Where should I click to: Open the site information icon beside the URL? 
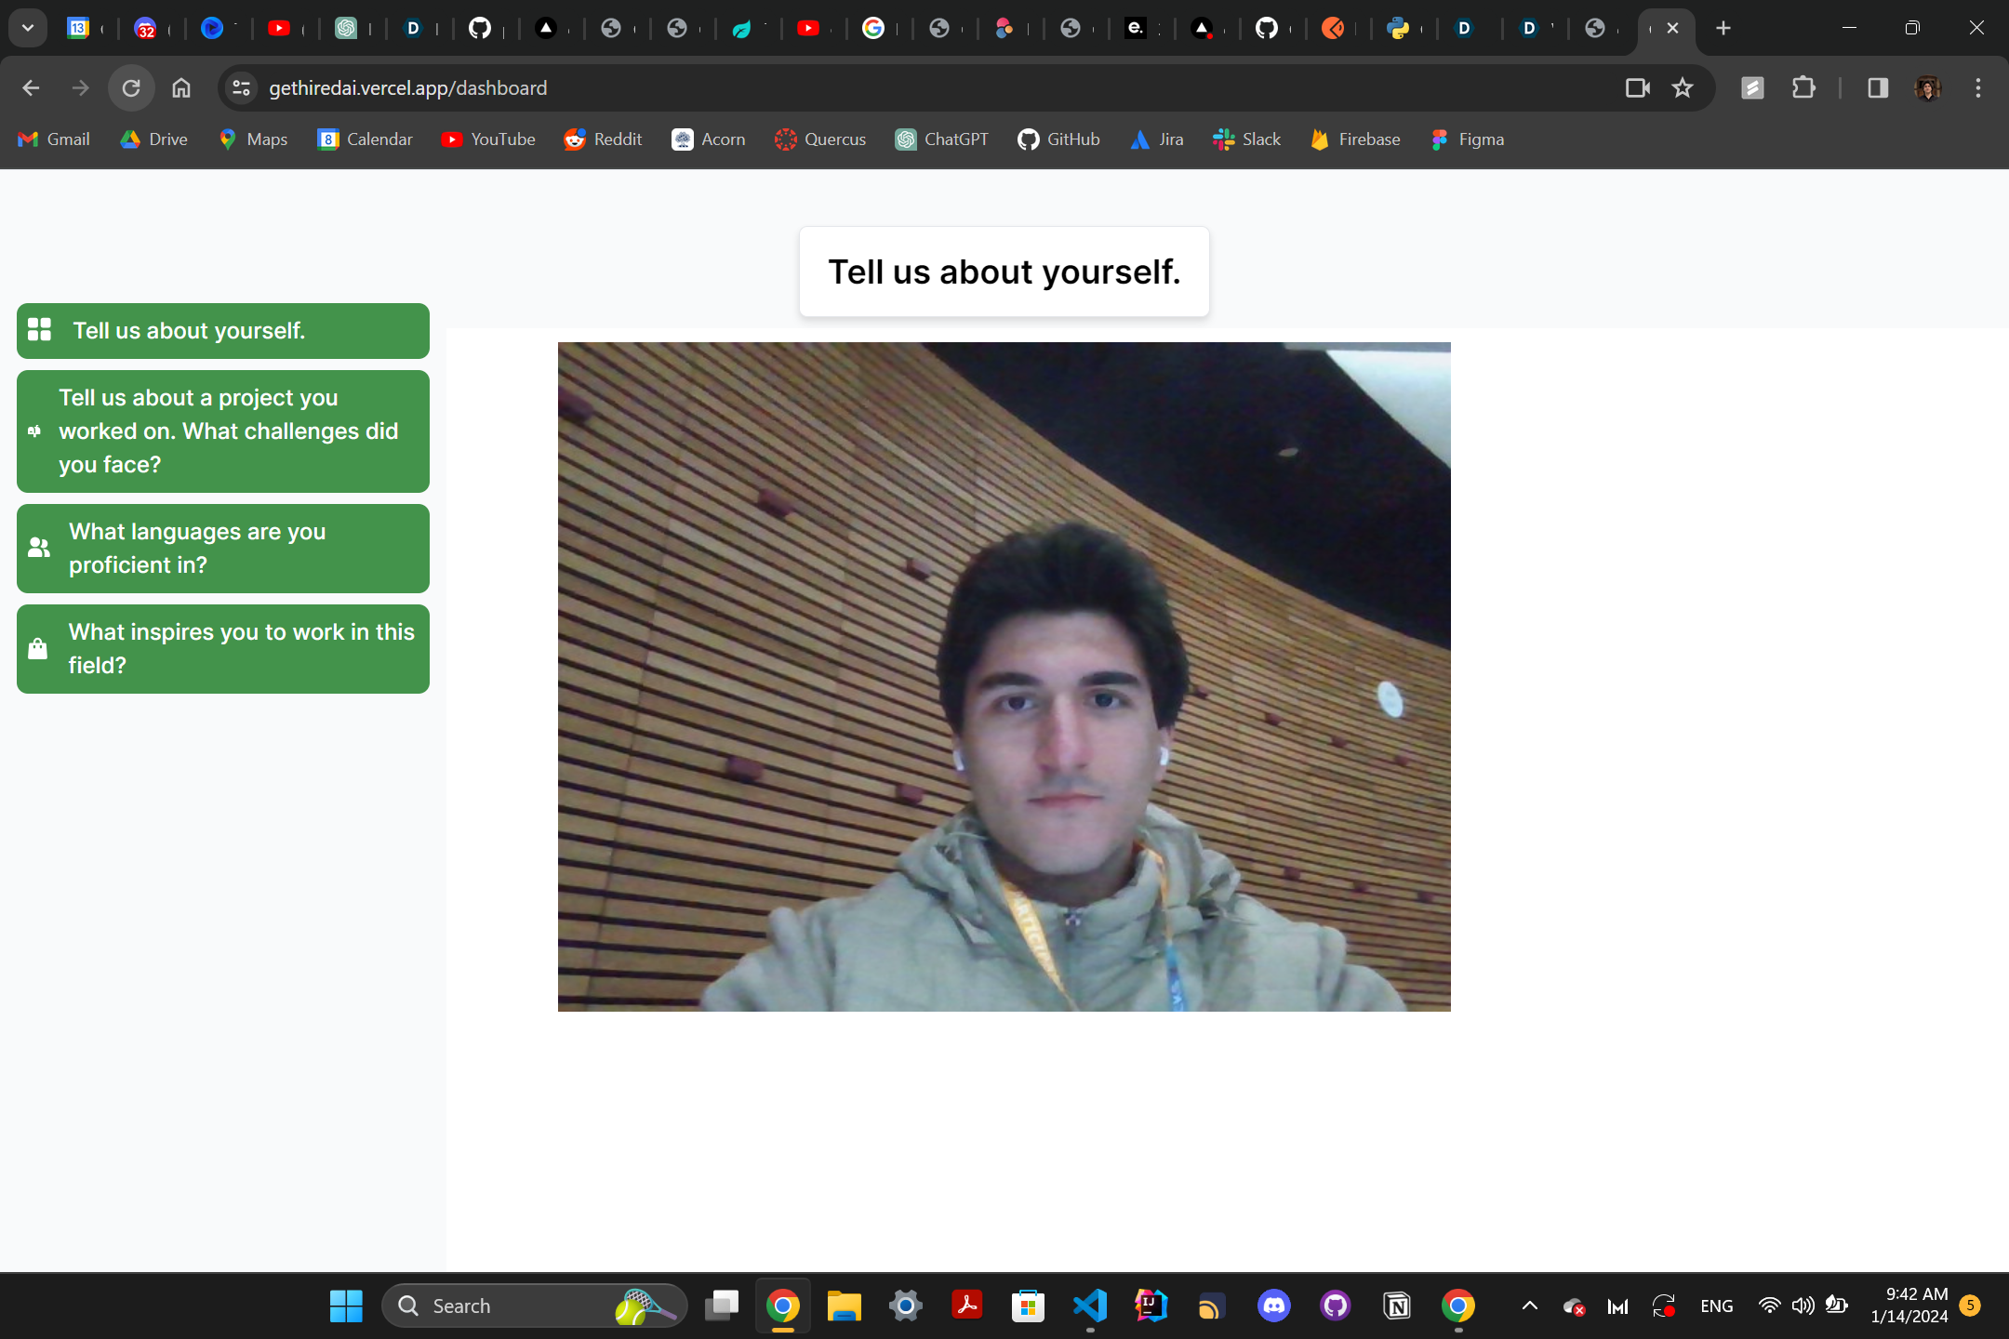[x=241, y=88]
